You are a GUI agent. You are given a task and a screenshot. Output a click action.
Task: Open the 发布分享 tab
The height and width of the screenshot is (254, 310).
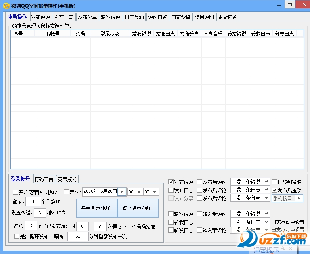87,17
